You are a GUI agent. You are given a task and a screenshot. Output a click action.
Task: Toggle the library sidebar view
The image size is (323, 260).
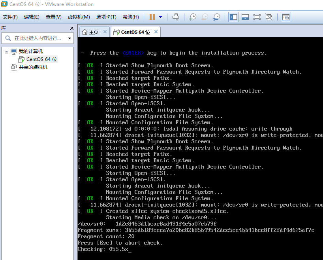[233, 17]
